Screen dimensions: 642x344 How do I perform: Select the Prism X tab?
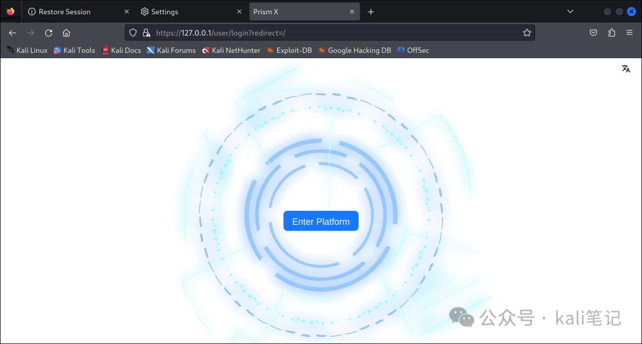[x=304, y=12]
